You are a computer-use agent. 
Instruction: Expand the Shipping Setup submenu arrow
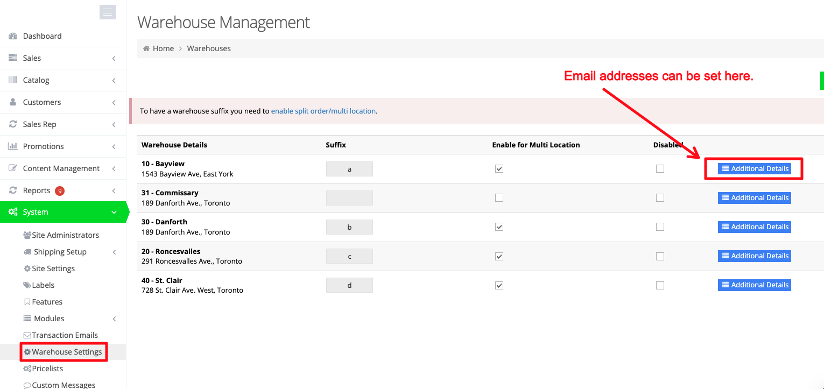pos(114,252)
